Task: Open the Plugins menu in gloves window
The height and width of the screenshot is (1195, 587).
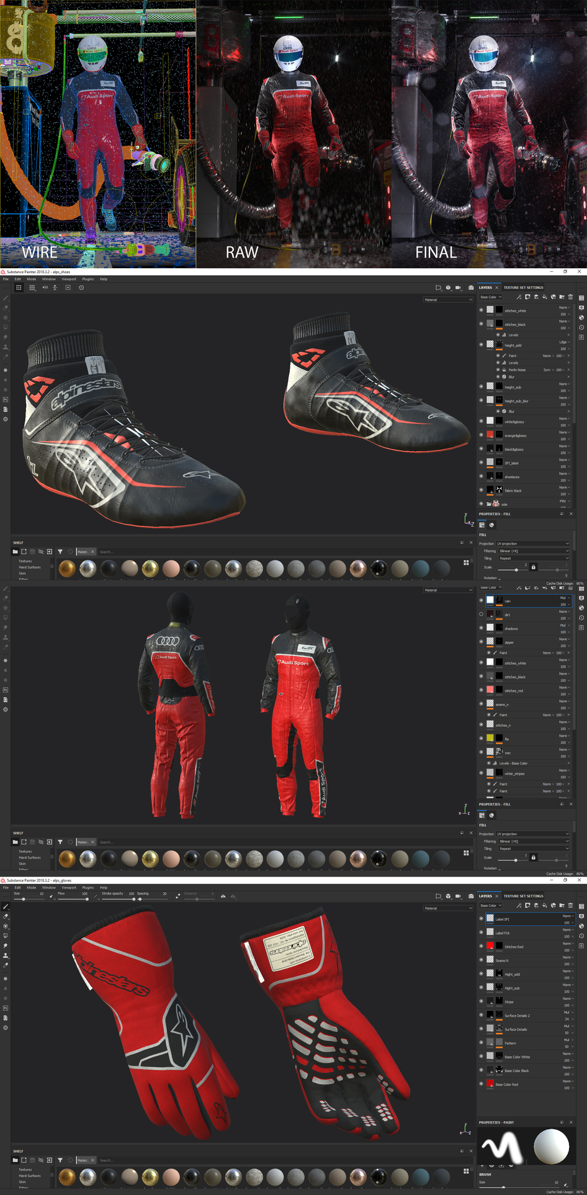Action: point(88,887)
